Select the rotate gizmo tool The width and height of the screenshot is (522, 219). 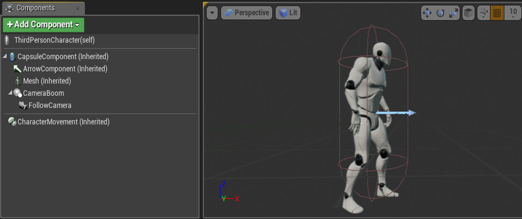[x=440, y=13]
